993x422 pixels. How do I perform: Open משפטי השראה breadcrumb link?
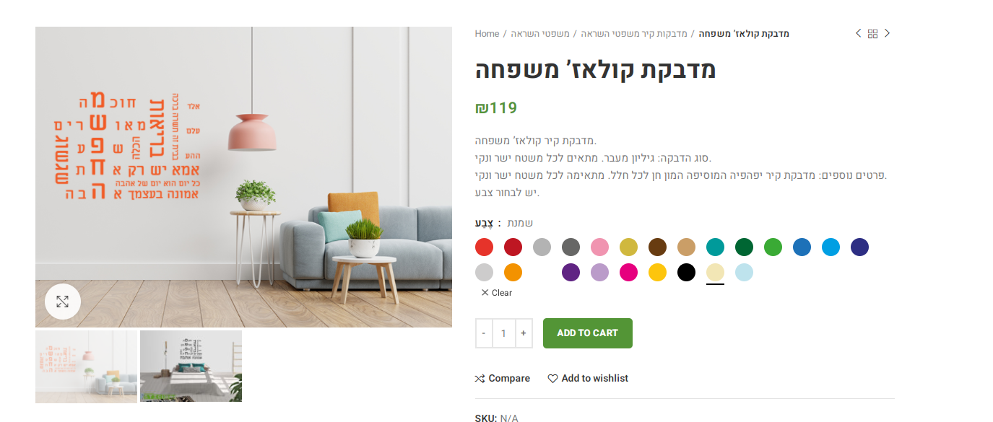click(540, 34)
